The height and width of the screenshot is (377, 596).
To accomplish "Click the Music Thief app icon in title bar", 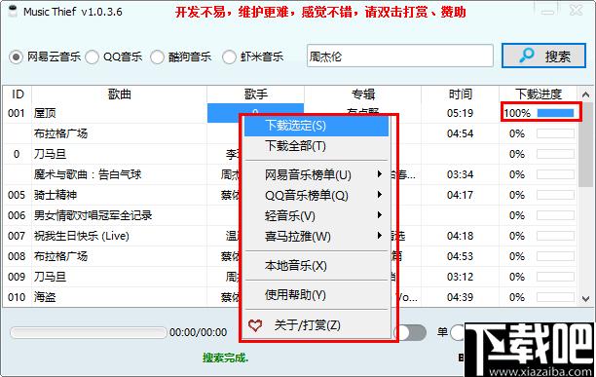I will coord(14,11).
